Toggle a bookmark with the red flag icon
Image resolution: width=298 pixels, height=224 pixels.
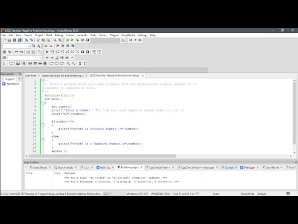[58, 46]
